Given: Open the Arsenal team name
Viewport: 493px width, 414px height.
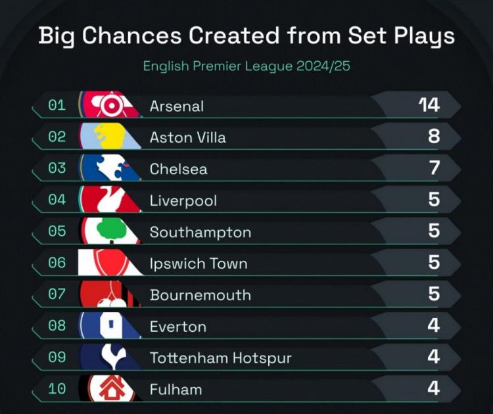Looking at the screenshot, I should [x=177, y=106].
